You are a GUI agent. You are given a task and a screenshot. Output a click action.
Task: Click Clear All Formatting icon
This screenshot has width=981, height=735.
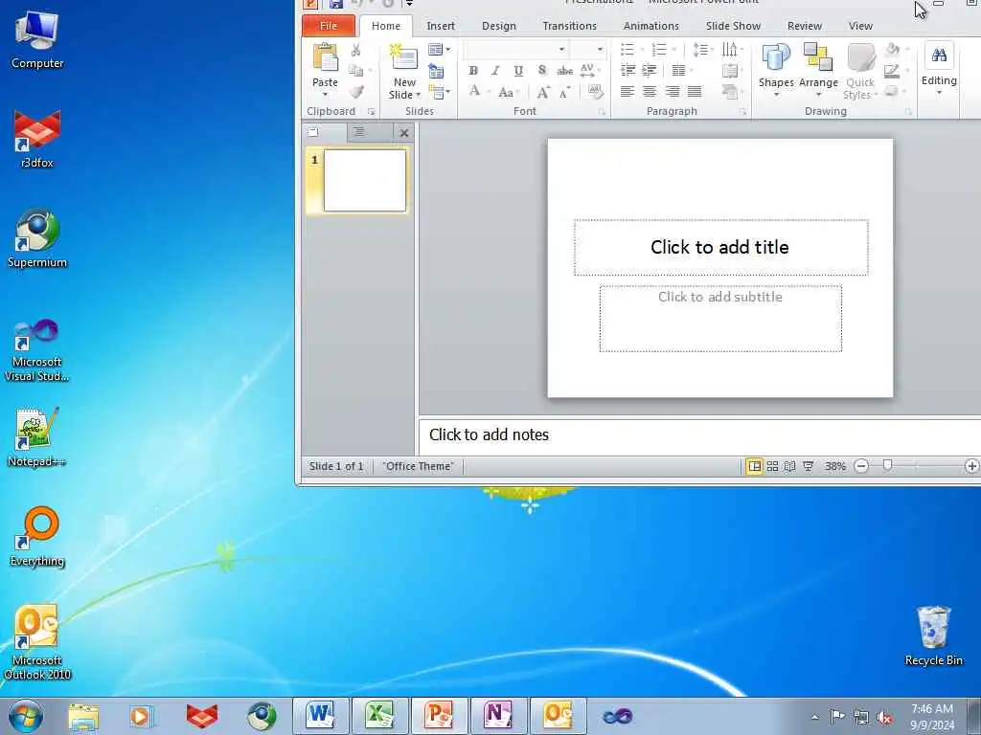pos(595,92)
